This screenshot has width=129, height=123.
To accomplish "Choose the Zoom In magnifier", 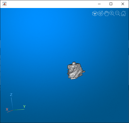I will (x=112, y=13).
